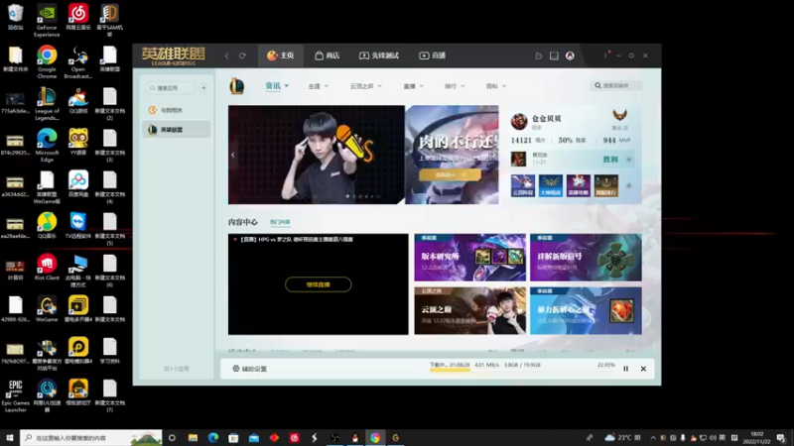This screenshot has width=794, height=446.
Task: Click the 继续直播 button in video player
Action: coord(318,284)
